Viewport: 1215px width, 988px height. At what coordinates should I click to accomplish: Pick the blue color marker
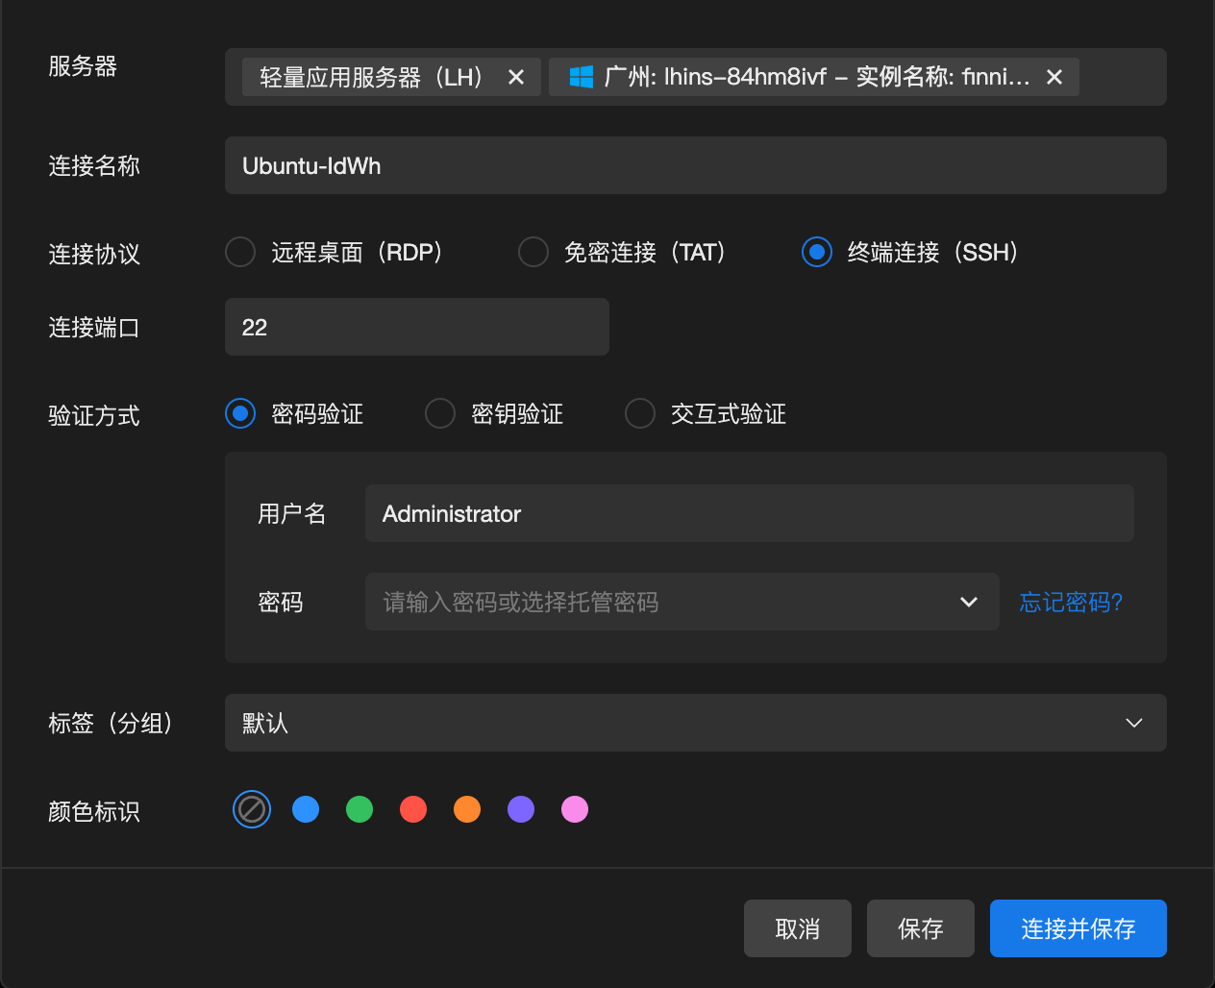pos(306,809)
